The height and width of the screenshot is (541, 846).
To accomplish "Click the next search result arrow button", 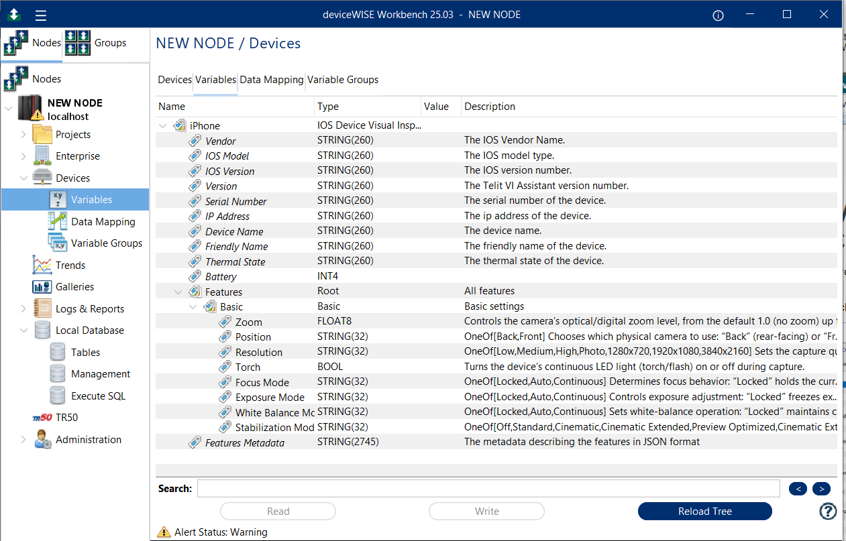I will [x=822, y=489].
